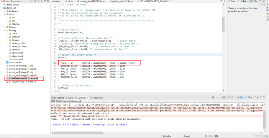Click the Display Selected Console monitor icon
Screen dimensions: 269x138
[249, 98]
